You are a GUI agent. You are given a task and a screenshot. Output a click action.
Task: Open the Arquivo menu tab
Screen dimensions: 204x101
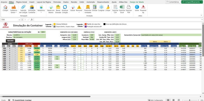[x=4, y=2]
